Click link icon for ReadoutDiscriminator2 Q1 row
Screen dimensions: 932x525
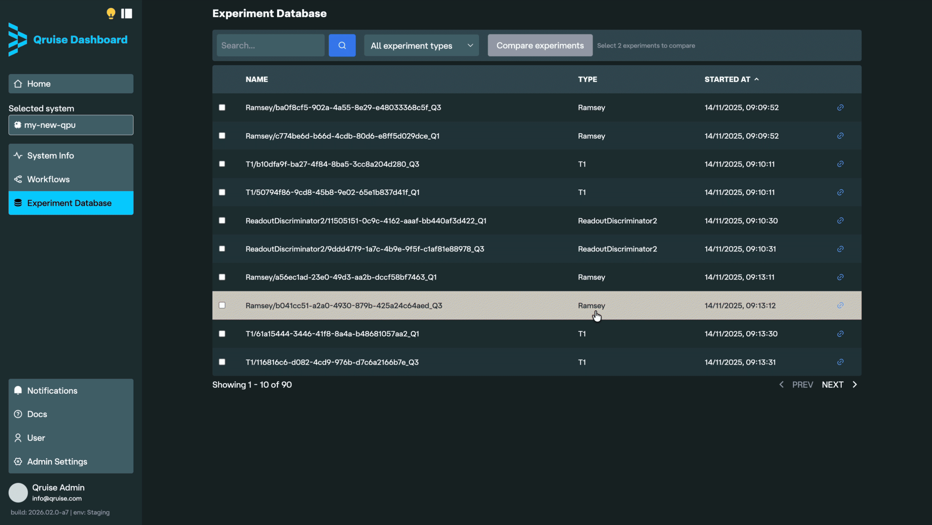840,221
